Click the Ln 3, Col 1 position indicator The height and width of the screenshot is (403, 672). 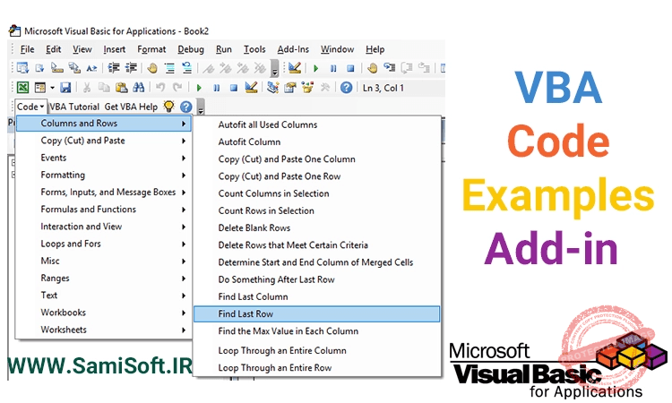click(383, 88)
